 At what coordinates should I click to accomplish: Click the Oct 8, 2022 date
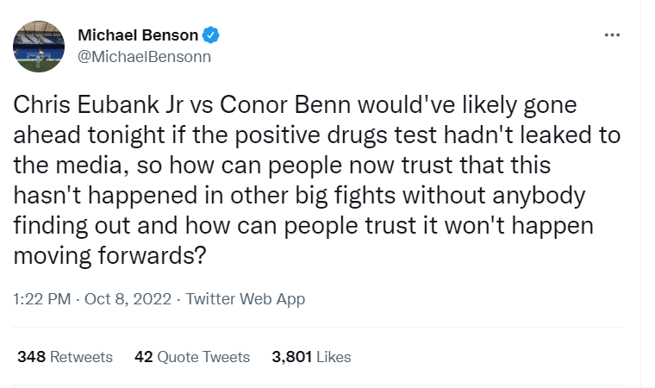click(128, 299)
